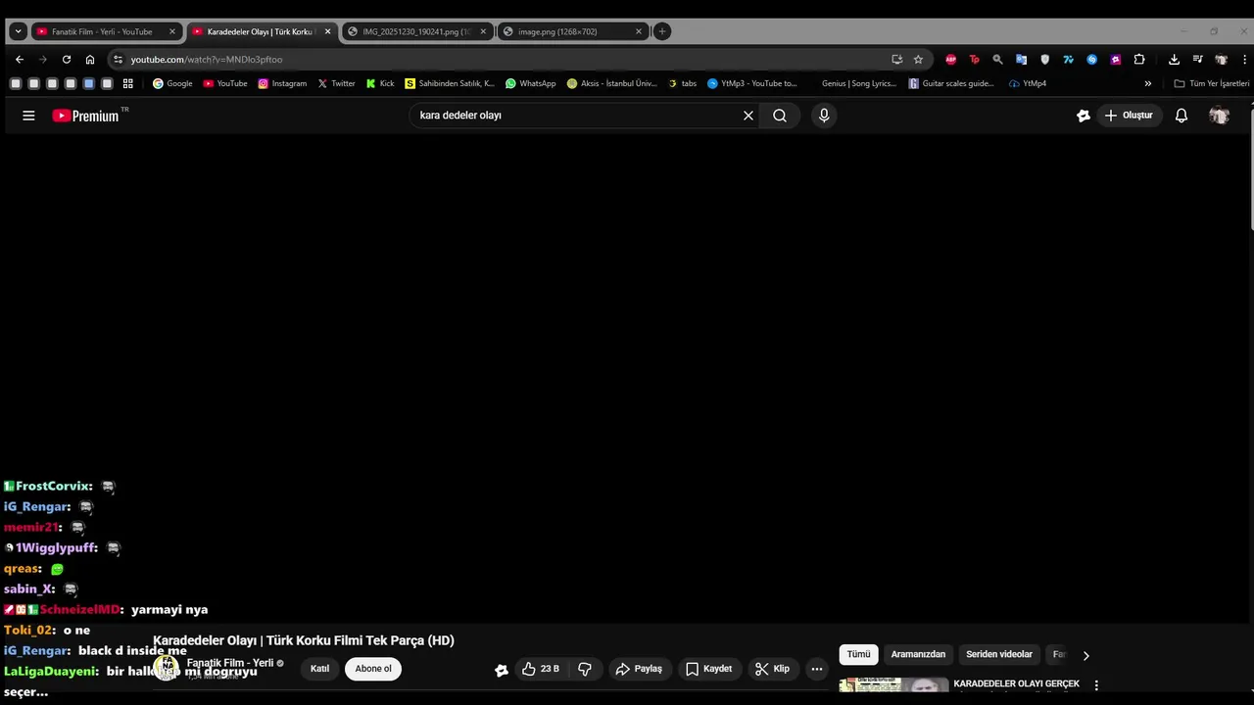Image resolution: width=1254 pixels, height=705 pixels.
Task: Open options for KARADEDELER OLAYI GERÇEK video
Action: pyautogui.click(x=1096, y=685)
